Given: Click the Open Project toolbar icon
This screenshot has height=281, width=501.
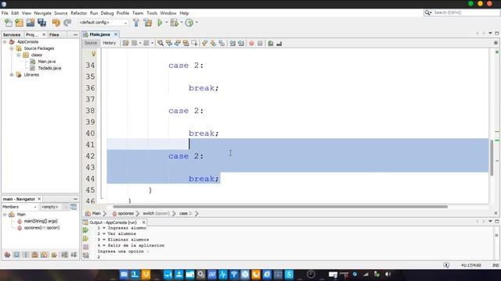Looking at the screenshot, I should pos(31,23).
